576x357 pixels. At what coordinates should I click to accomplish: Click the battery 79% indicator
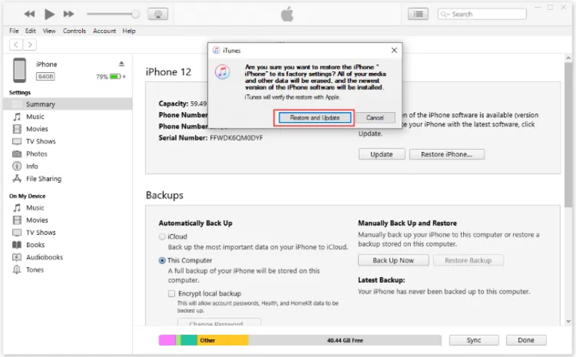pyautogui.click(x=111, y=76)
